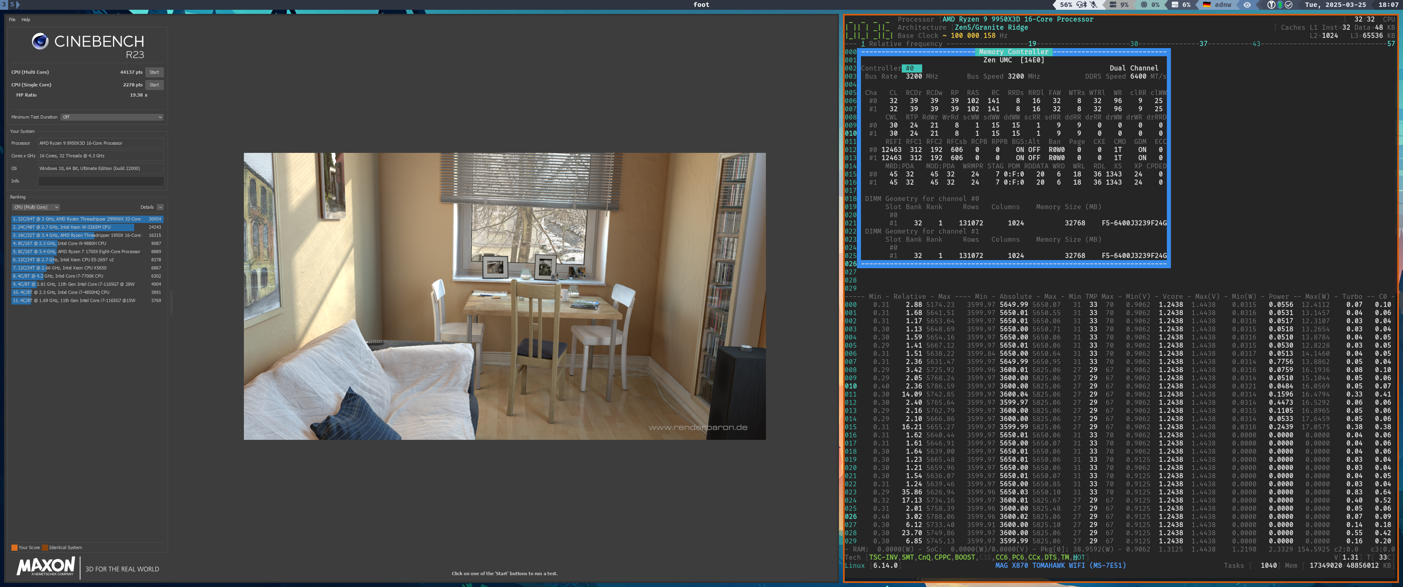Click the muted microphone tray icon
The width and height of the screenshot is (1403, 587).
(x=1093, y=4)
